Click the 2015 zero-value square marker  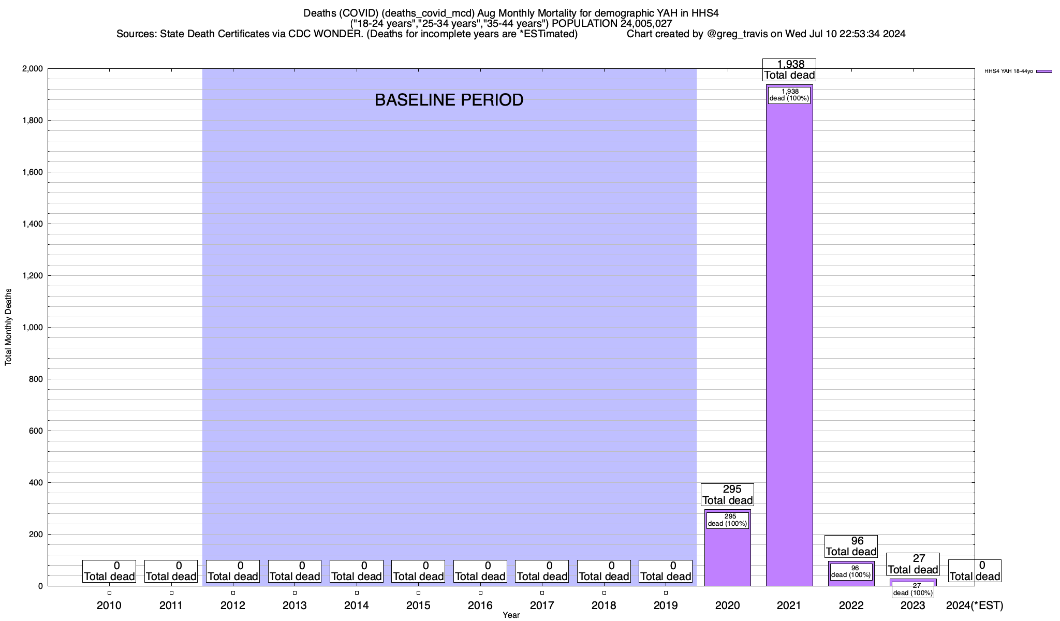tap(418, 593)
